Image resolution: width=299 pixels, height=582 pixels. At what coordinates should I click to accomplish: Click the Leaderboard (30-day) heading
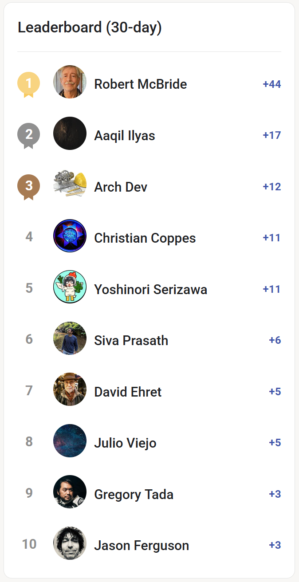point(90,27)
